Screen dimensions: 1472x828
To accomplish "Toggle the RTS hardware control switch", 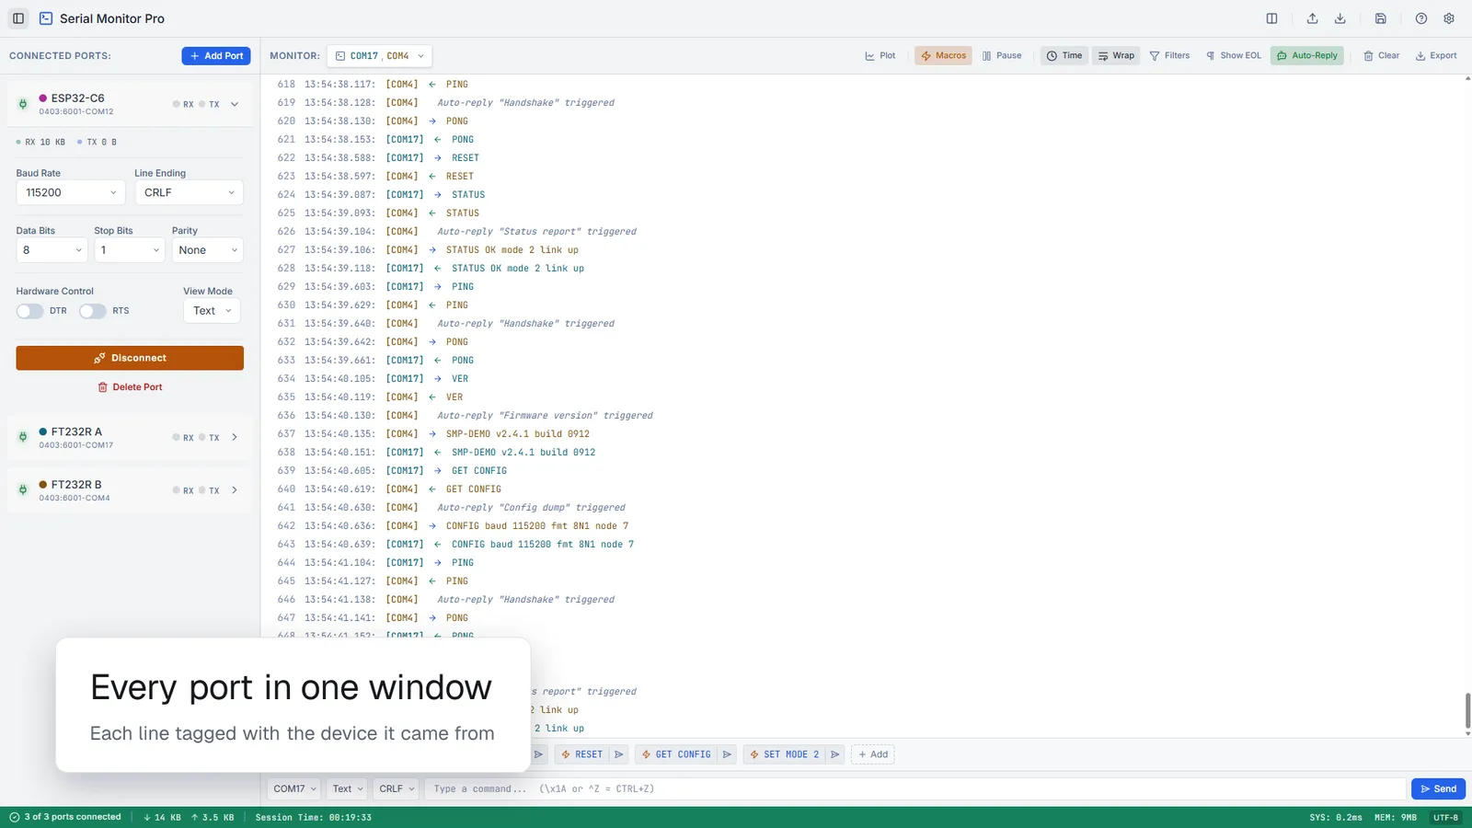I will click(x=92, y=311).
